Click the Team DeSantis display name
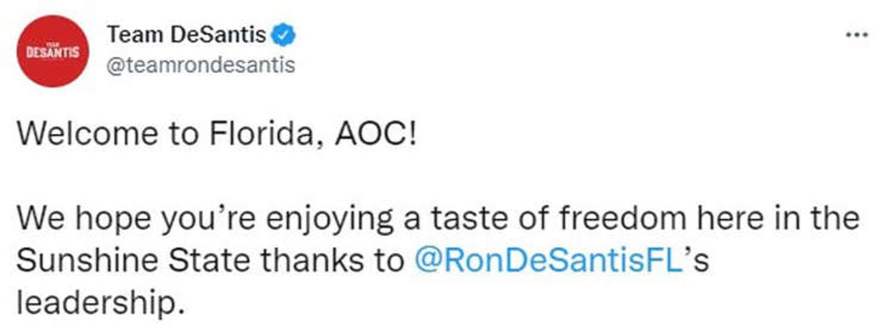 [186, 34]
